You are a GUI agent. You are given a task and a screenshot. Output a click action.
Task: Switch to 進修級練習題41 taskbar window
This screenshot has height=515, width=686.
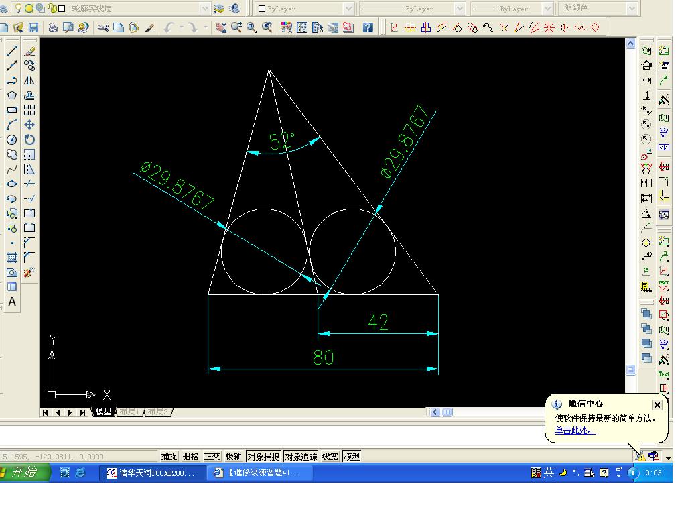click(259, 473)
